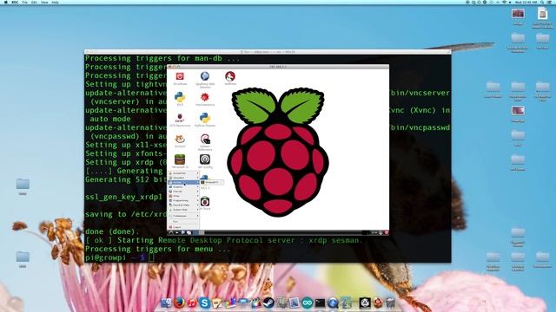
Task: Expand the Programming submenu
Action: coord(183,200)
